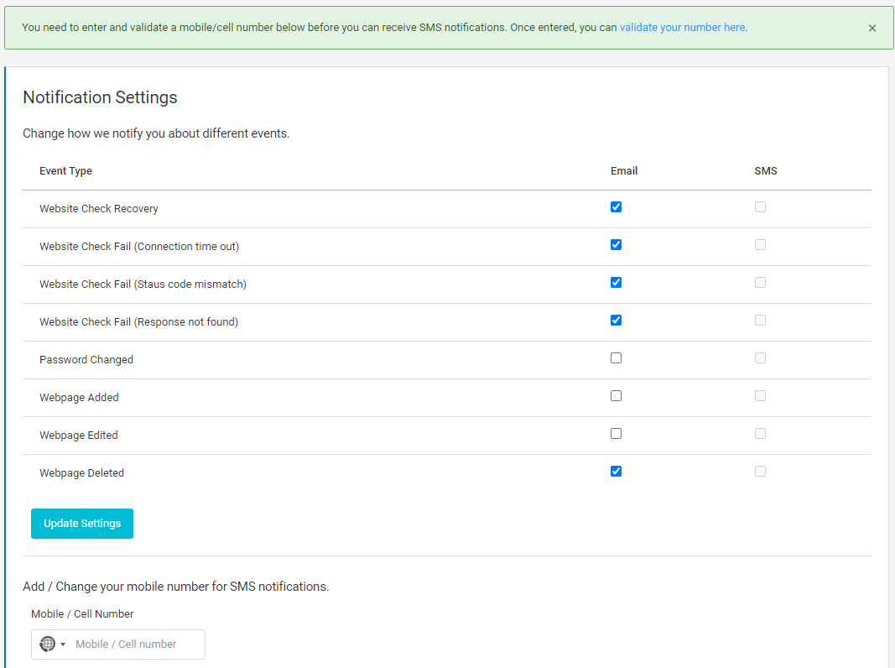The image size is (895, 668).
Task: Focus the Mobile / Cell number field
Action: click(134, 645)
